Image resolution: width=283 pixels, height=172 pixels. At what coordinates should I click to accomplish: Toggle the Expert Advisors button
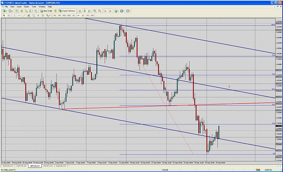pos(67,11)
